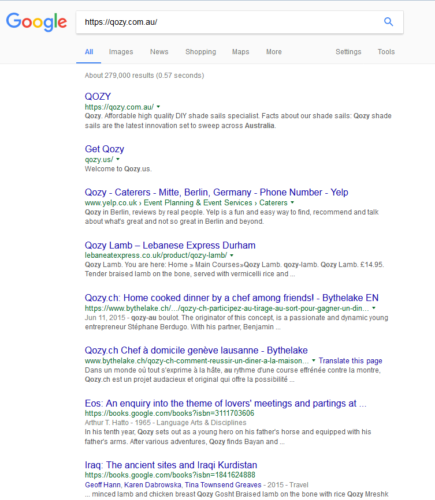The height and width of the screenshot is (500, 435).
Task: Click the books.google.com isbn=3111703606 URL
Action: pos(169,413)
